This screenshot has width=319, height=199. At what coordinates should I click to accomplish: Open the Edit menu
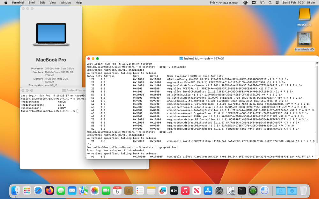[x=42, y=3]
